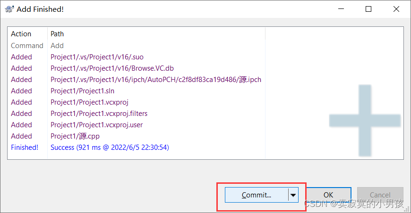Select the Command Add row
411x213 pixels.
[137, 46]
